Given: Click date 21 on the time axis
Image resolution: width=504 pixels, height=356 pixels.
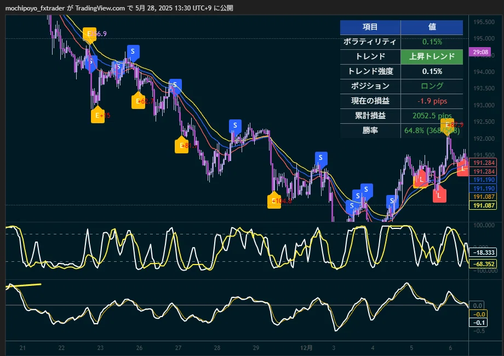Looking at the screenshot, I should pyautogui.click(x=22, y=348).
